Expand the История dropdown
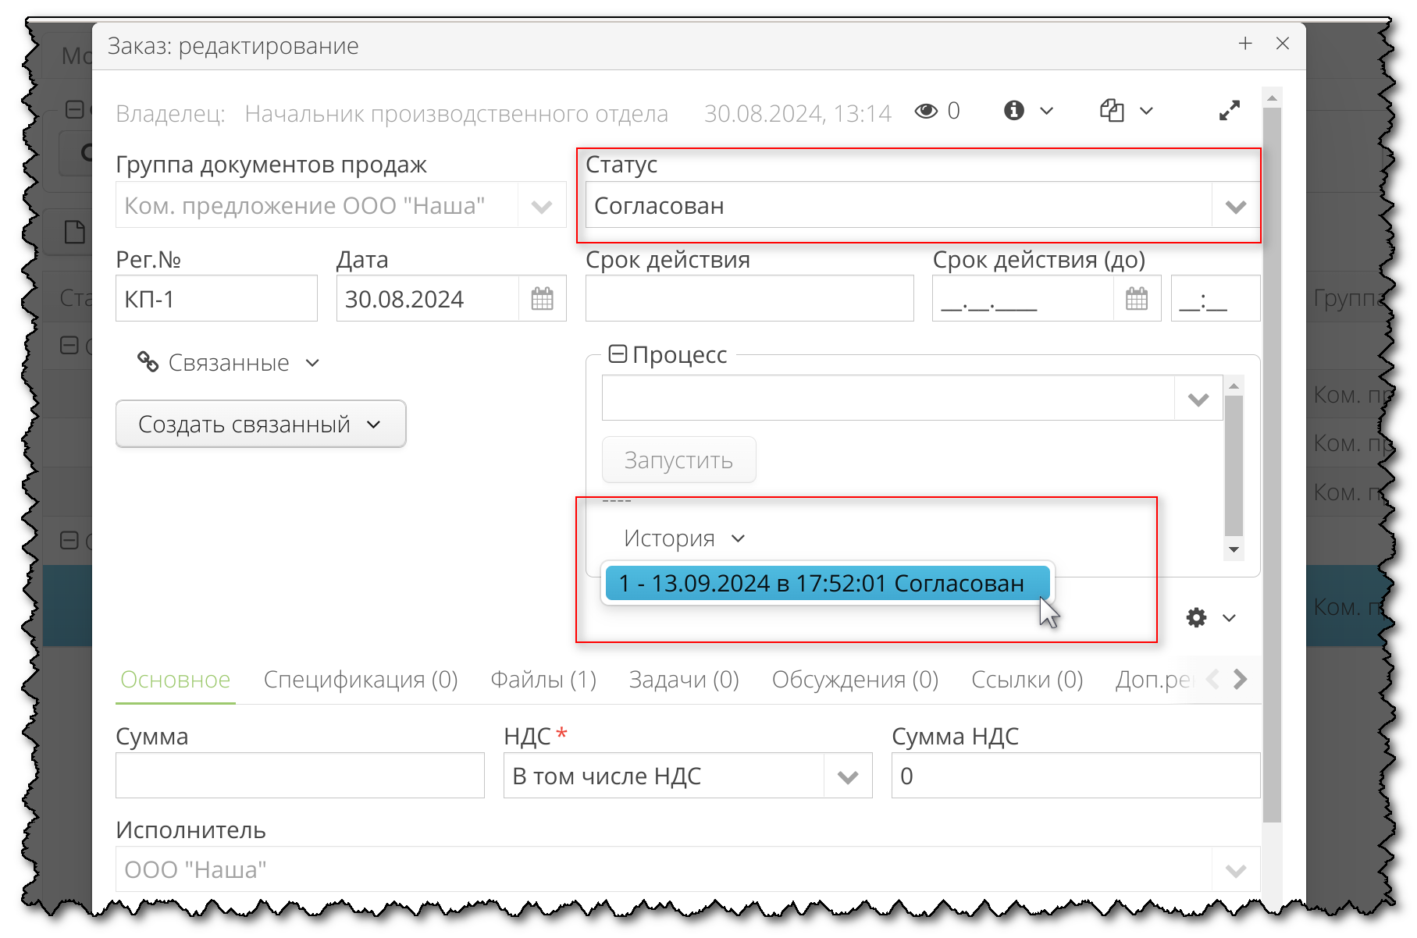 click(739, 538)
